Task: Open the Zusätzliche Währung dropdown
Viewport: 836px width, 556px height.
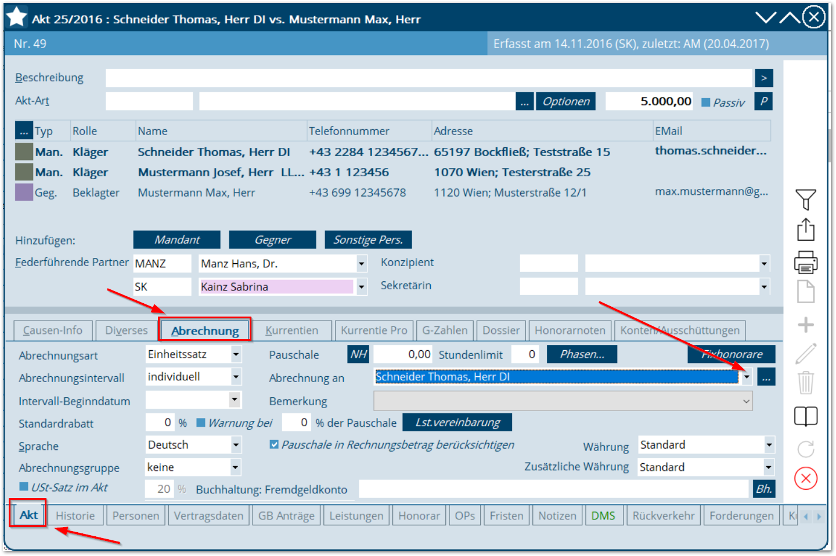Action: (769, 467)
